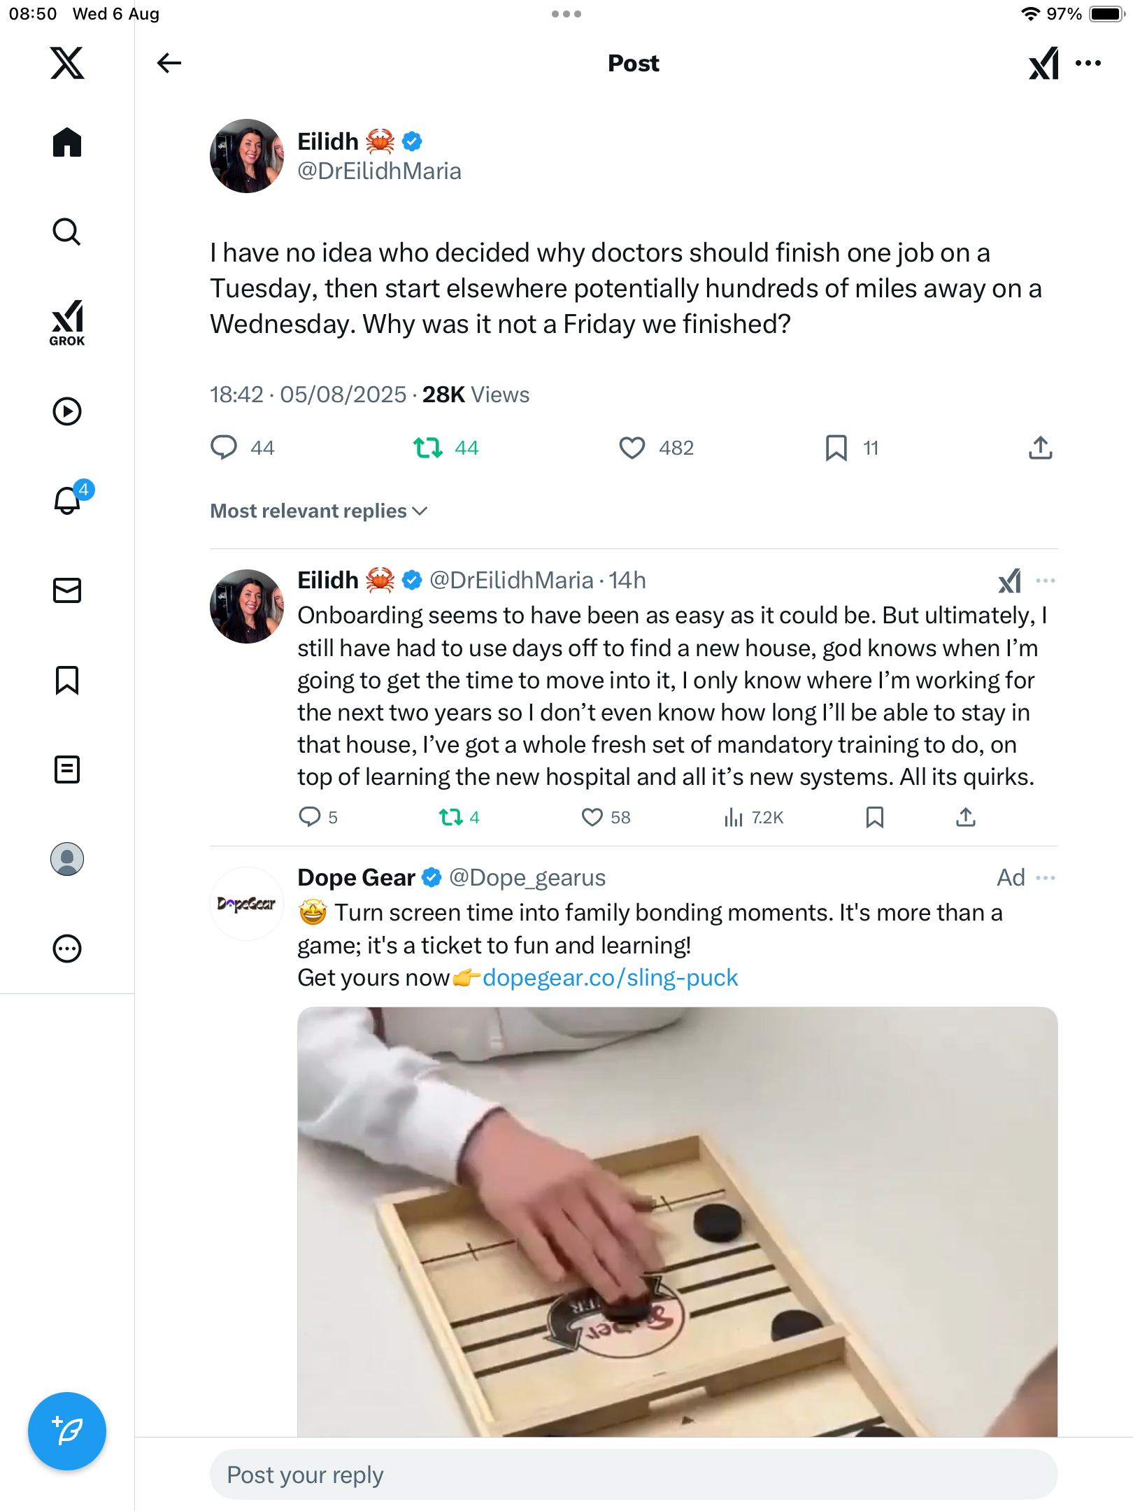Bookmark the main post

click(x=836, y=448)
